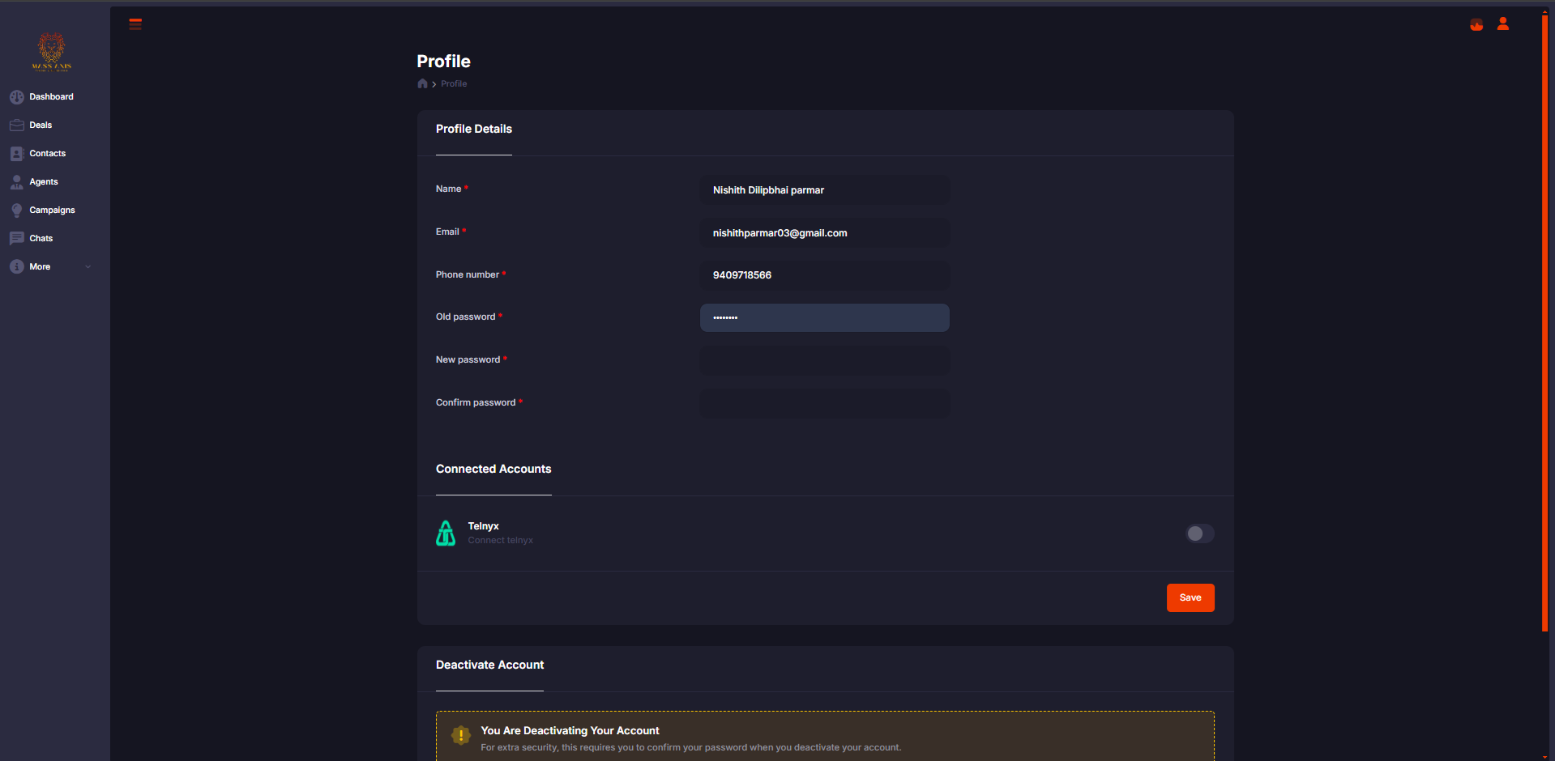Click the page vertical scrollbar
The width and height of the screenshot is (1555, 761).
pyautogui.click(x=1544, y=324)
